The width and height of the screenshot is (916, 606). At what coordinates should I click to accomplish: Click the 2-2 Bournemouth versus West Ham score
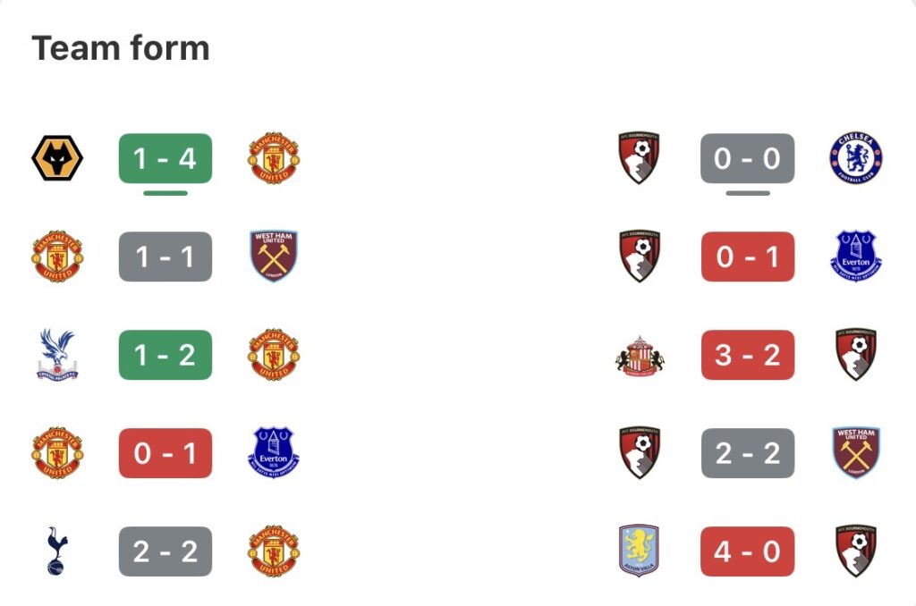click(748, 453)
